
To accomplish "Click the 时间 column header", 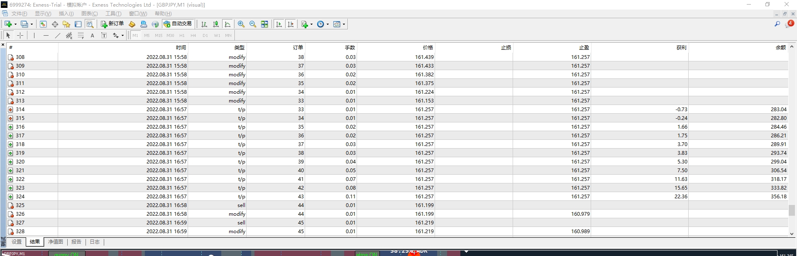I will tap(123, 47).
